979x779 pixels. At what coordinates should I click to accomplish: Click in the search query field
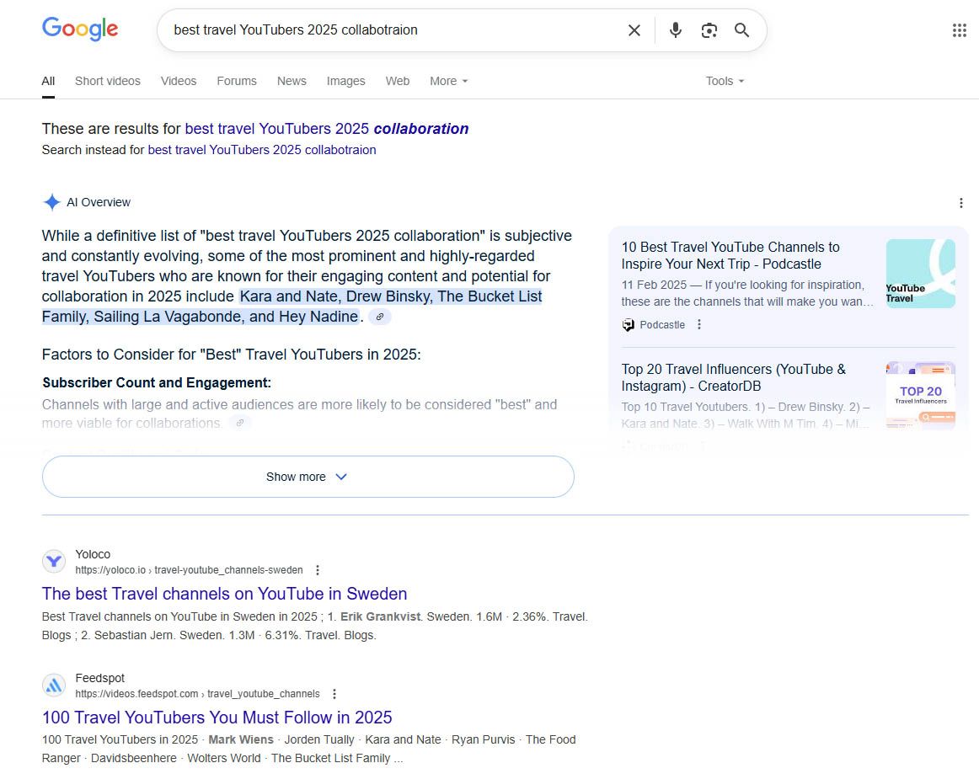393,30
